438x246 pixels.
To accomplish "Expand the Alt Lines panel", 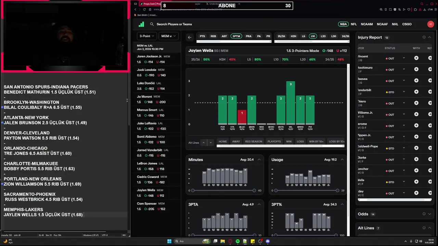I will 429,228.
